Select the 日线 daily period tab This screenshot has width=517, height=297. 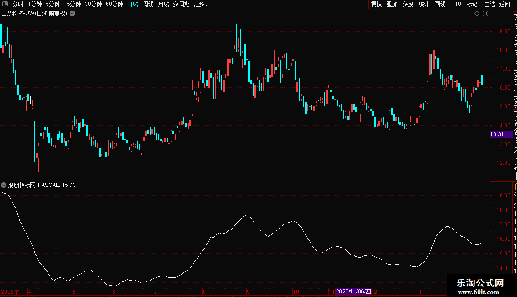click(x=133, y=4)
